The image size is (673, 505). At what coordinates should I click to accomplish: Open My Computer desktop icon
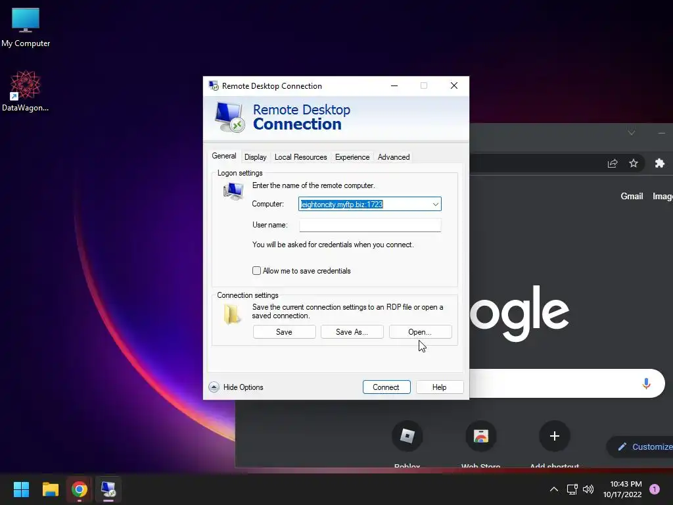(x=26, y=28)
